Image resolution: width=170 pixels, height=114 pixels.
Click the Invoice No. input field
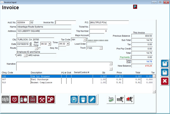coord(65,22)
